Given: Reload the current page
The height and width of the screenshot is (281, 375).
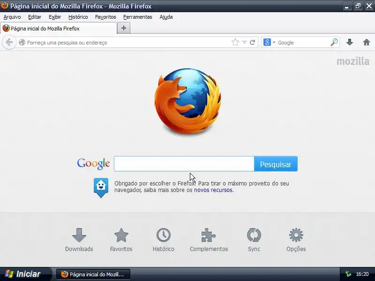Looking at the screenshot, I should coord(253,43).
